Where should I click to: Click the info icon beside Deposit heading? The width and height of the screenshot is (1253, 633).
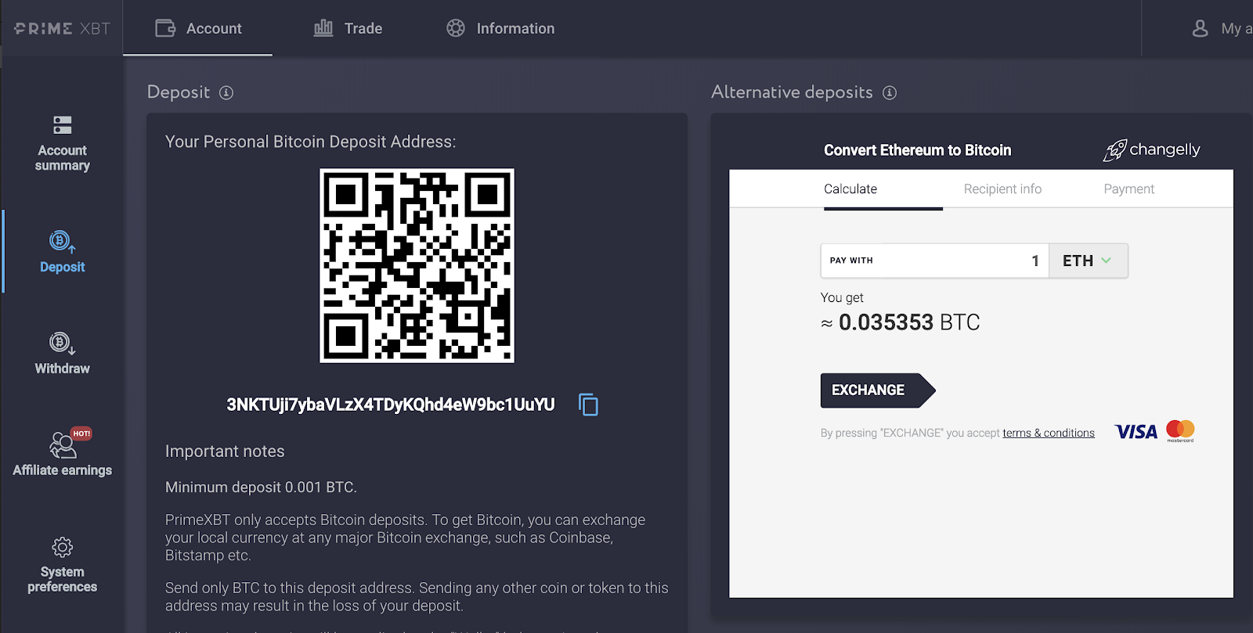pos(226,92)
